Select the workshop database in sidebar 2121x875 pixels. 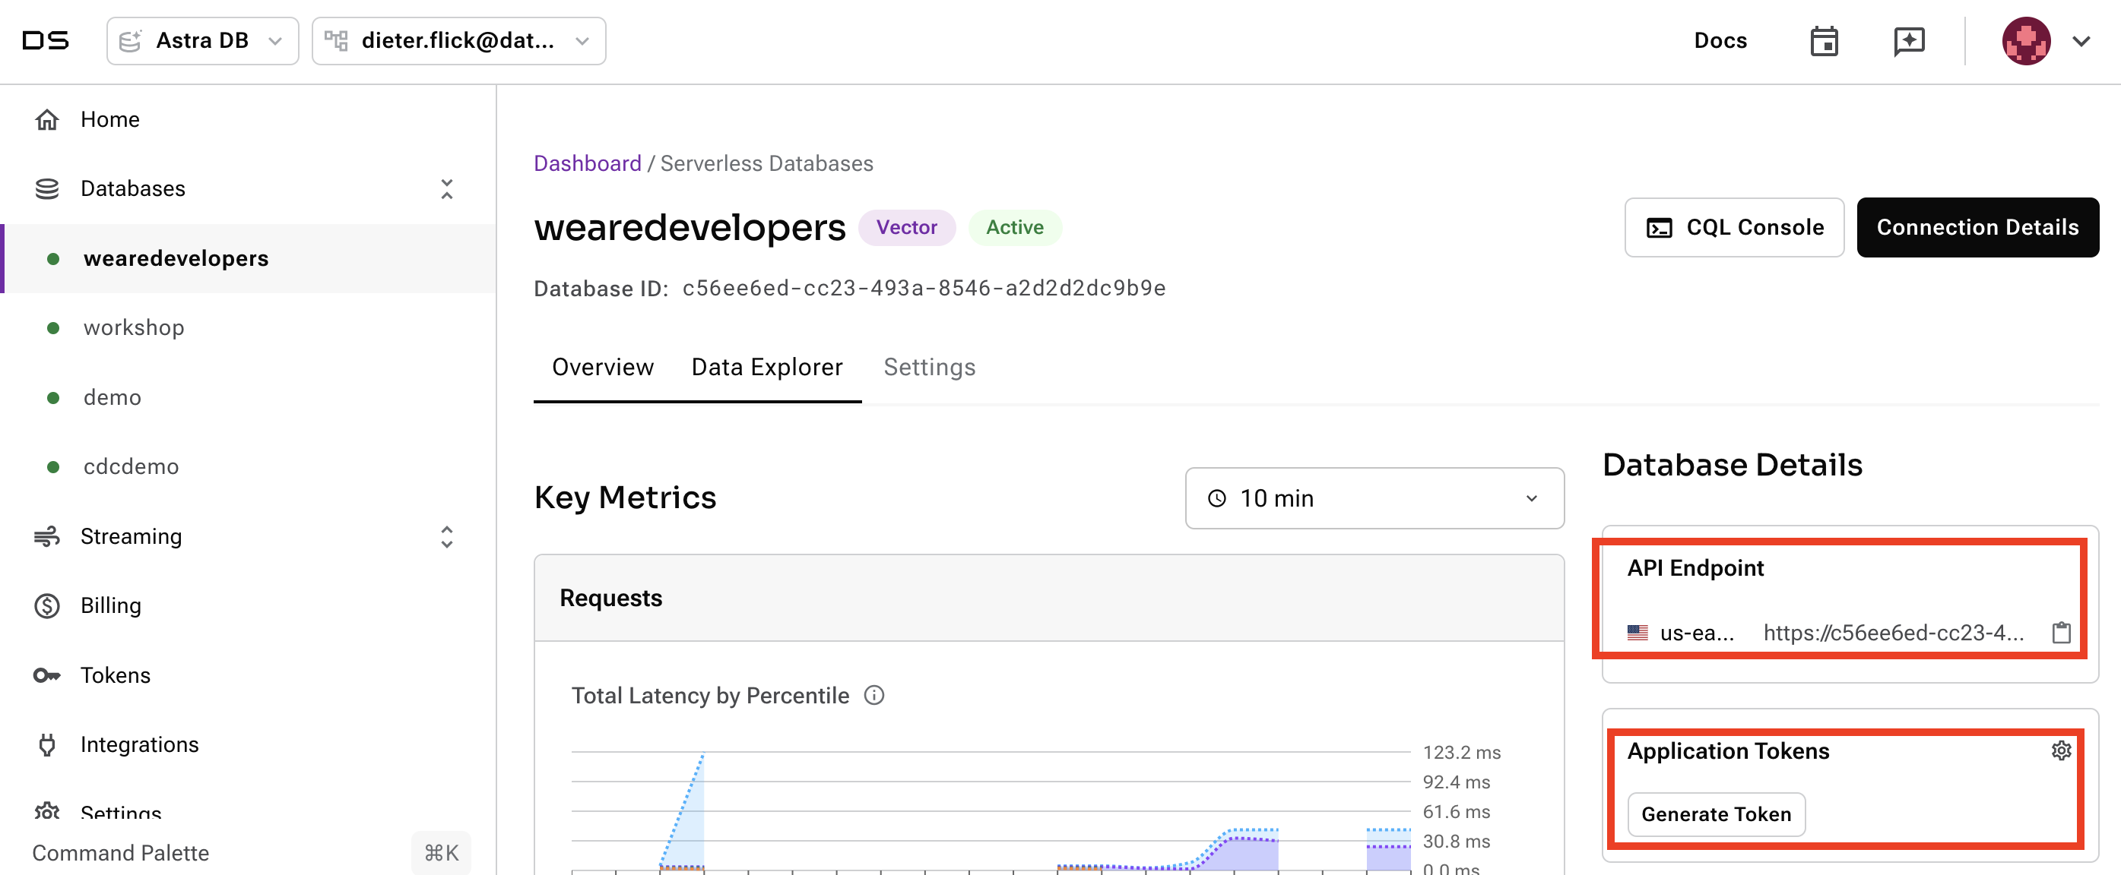click(x=133, y=327)
